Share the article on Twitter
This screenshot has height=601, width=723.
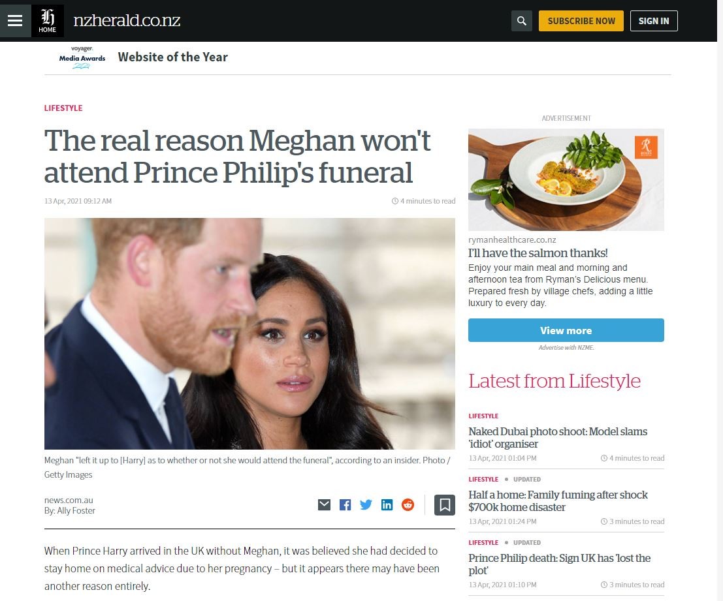(x=366, y=504)
